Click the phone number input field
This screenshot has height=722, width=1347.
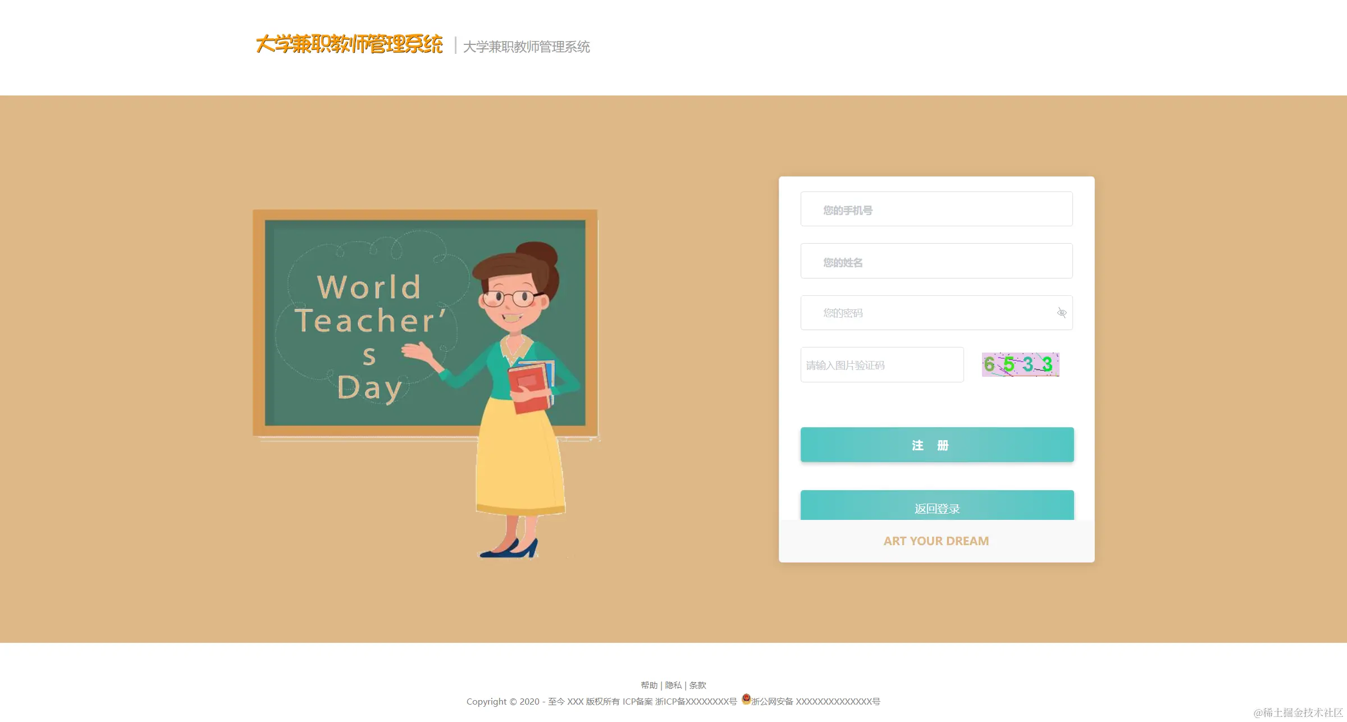[x=936, y=208]
